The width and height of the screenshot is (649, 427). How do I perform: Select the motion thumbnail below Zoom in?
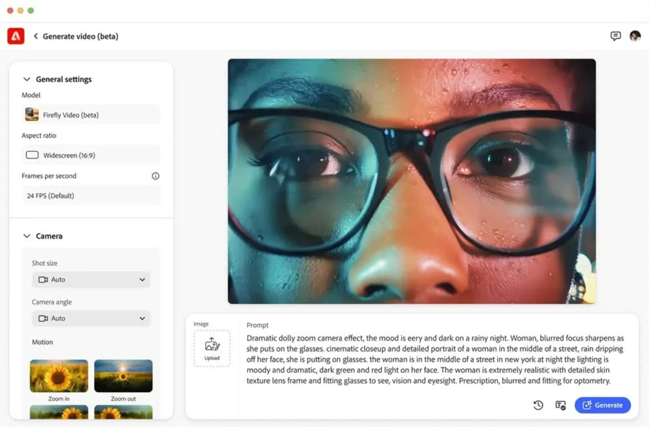(x=59, y=412)
